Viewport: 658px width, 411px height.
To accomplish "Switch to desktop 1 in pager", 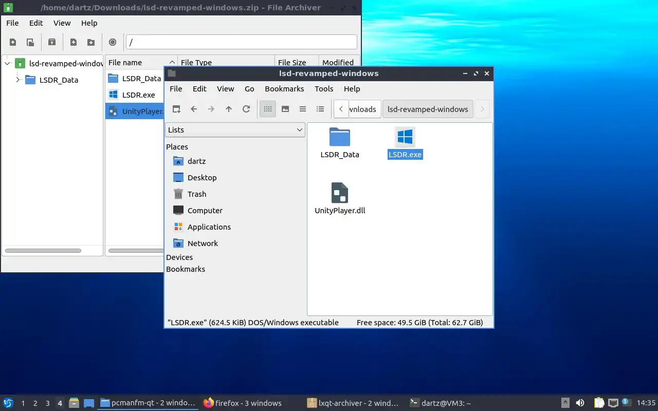I will pos(23,403).
